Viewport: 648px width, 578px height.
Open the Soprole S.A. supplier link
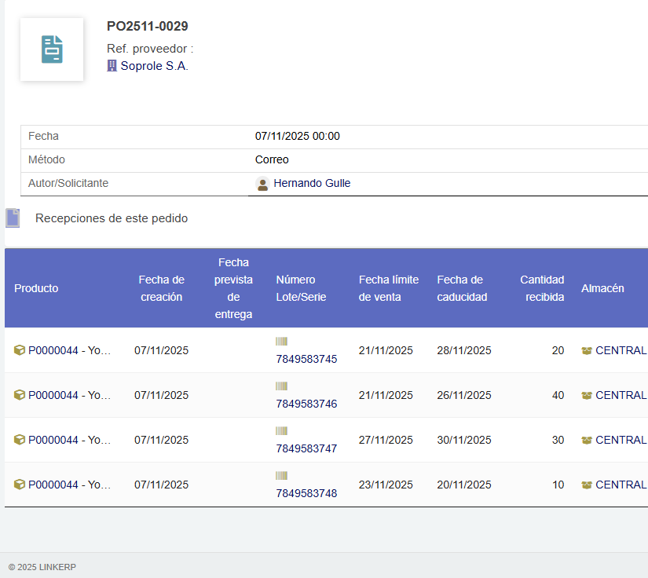[x=154, y=66]
